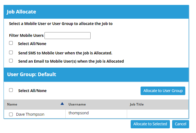Enable Send SMS to Mobile User checkbox
This screenshot has height=133, width=196.
point(11,52)
